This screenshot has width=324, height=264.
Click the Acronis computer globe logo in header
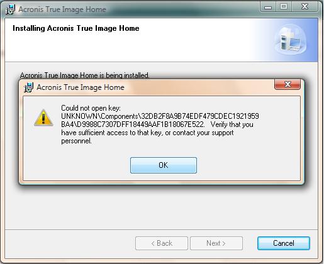[x=291, y=40]
